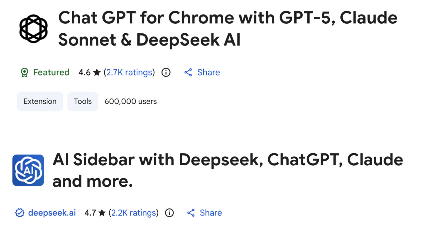This screenshot has height=226, width=421.
Task: Click the Share text in the deepseek.ai row
Action: [211, 213]
